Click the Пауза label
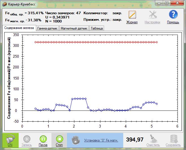The height and width of the screenshot is (150, 186). (x=43, y=145)
